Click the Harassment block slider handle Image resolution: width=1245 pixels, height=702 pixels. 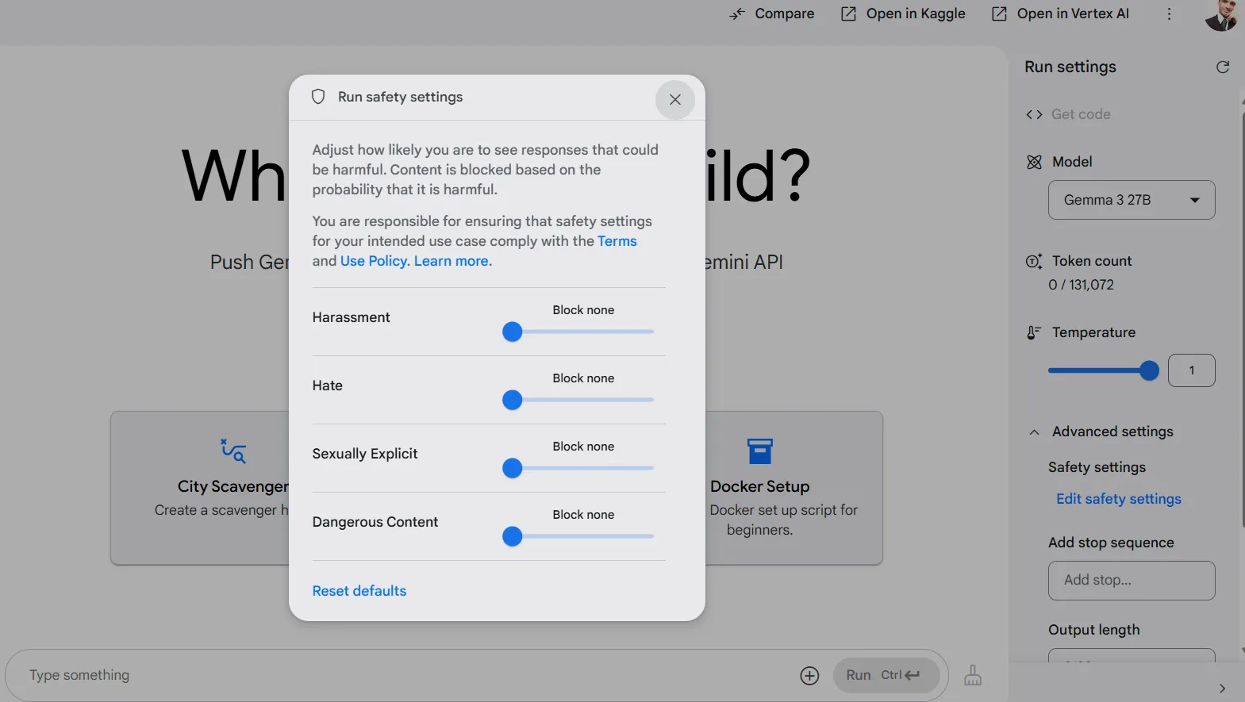coord(513,332)
